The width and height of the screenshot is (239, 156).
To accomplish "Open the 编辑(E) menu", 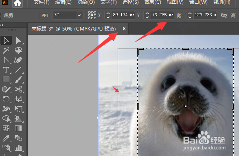I will click(64, 2).
